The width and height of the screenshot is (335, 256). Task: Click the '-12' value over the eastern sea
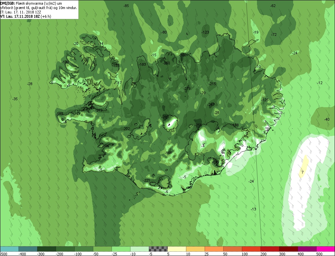click(x=320, y=83)
